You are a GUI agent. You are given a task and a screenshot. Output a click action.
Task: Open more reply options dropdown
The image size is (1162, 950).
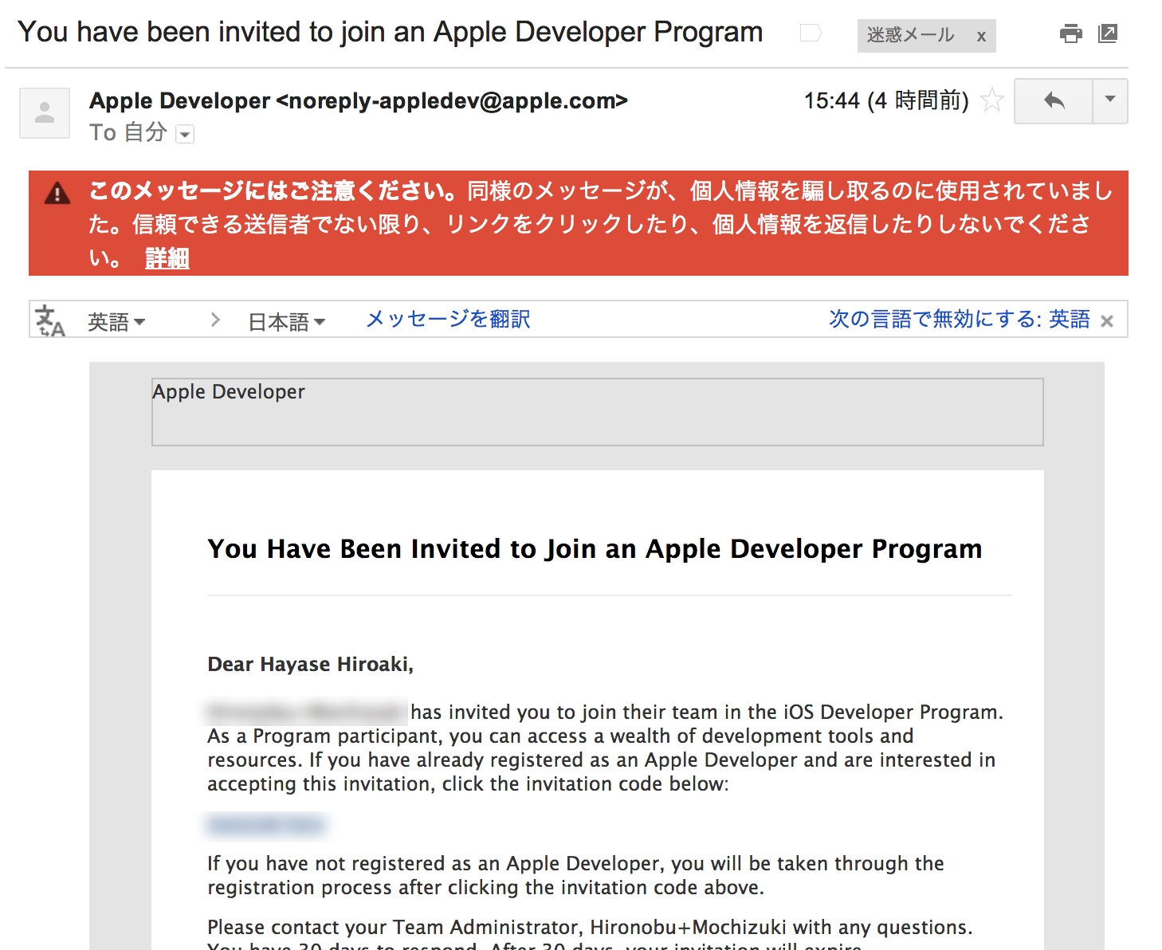tap(1110, 100)
